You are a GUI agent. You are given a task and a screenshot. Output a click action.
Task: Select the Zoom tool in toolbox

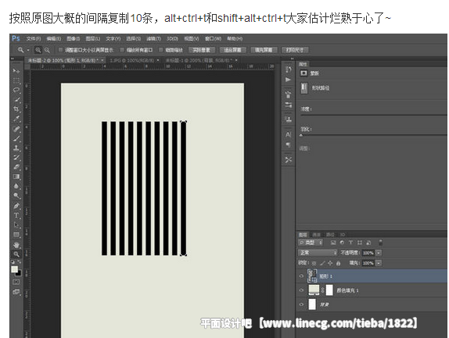[x=16, y=254]
